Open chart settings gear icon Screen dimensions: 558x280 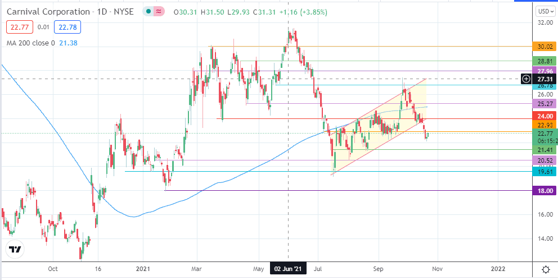(x=546, y=270)
